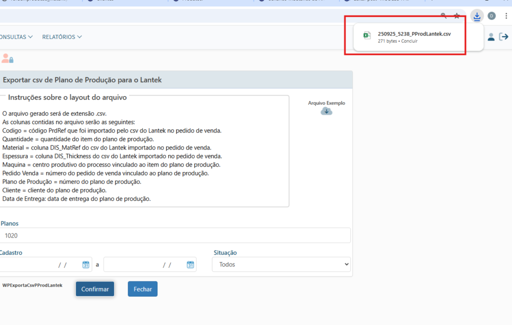The height and width of the screenshot is (325, 512).
Task: Bookmark this page with star icon
Action: click(x=456, y=16)
